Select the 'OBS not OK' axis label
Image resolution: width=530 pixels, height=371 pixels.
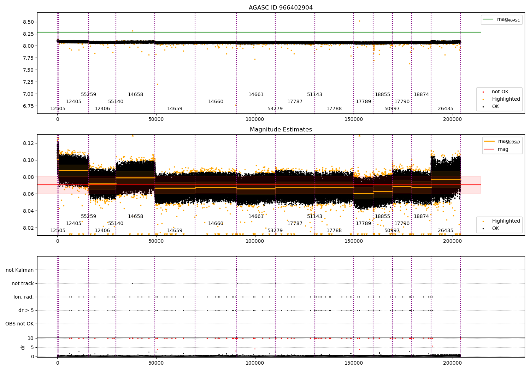tap(19, 324)
